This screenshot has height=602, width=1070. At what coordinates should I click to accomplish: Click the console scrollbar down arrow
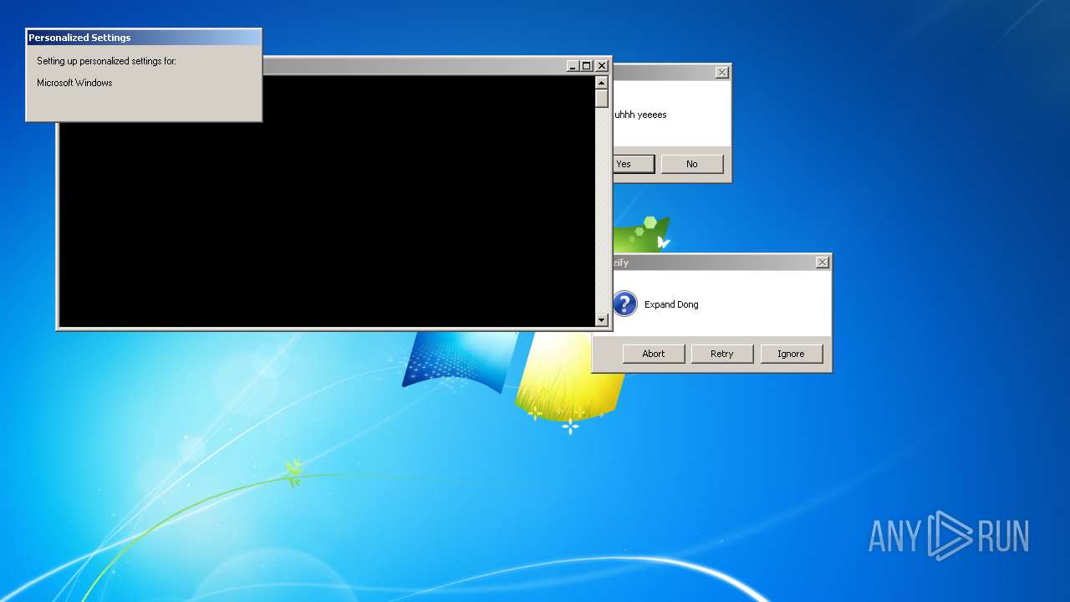[601, 319]
